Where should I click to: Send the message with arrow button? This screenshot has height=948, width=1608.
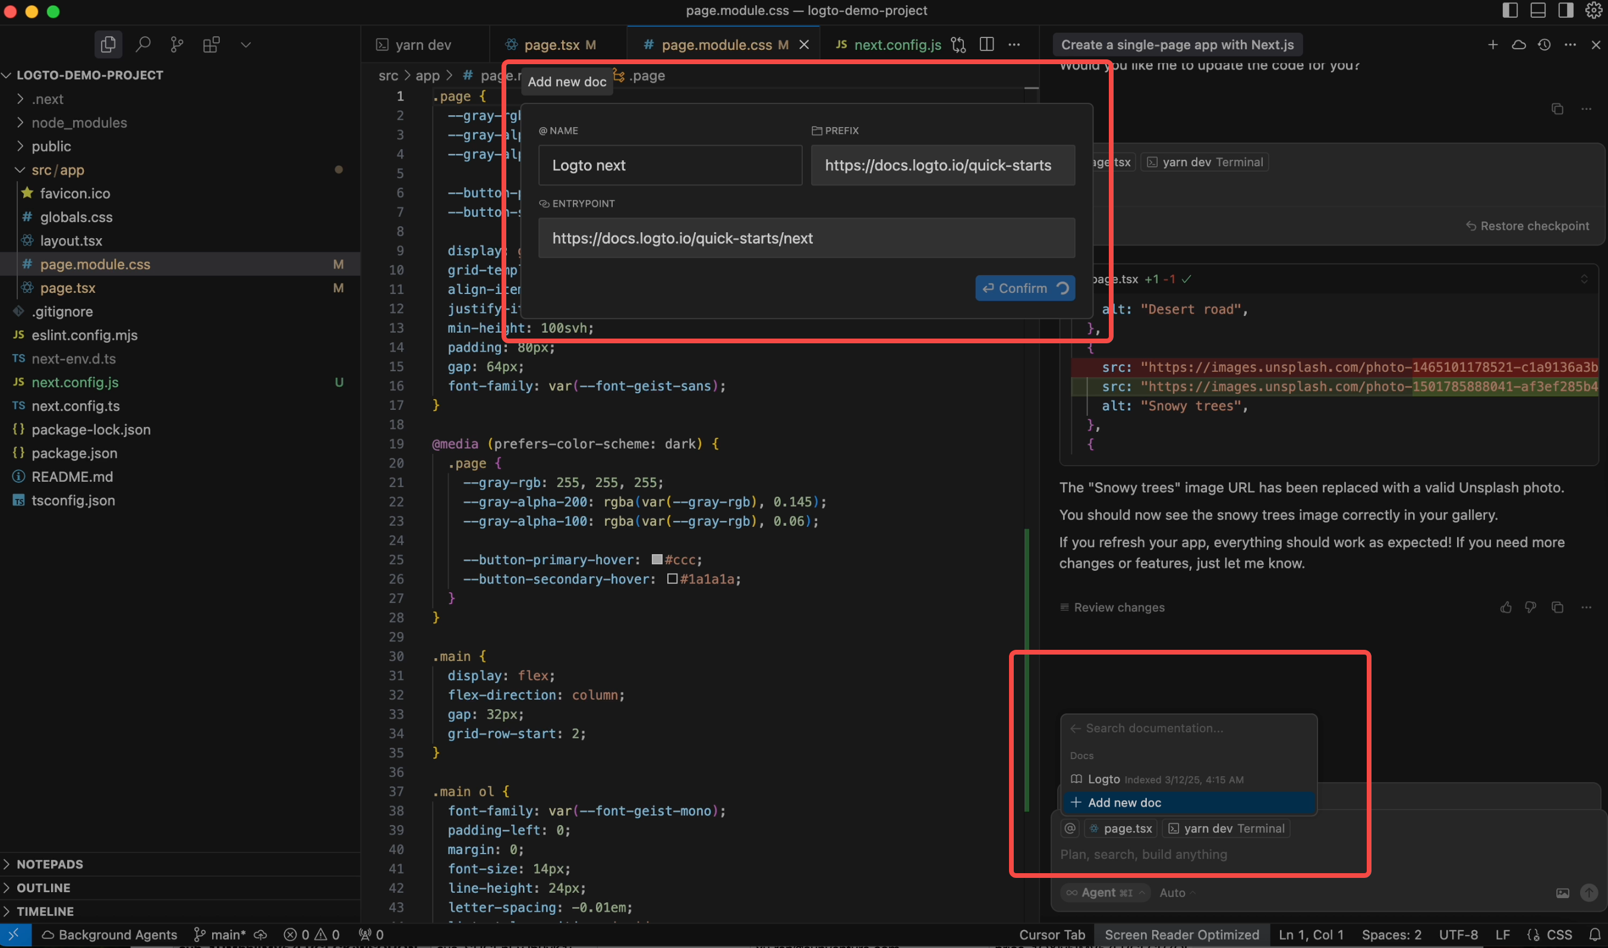click(1590, 893)
